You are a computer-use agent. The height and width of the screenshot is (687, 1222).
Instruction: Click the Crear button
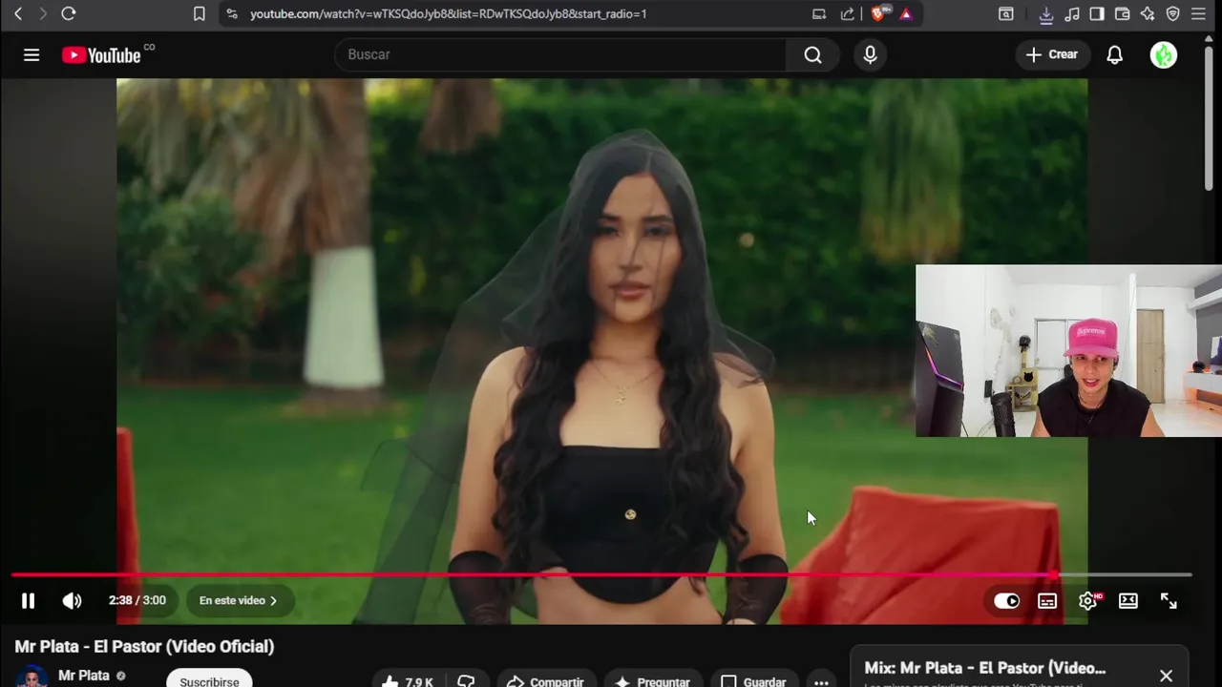(x=1052, y=55)
